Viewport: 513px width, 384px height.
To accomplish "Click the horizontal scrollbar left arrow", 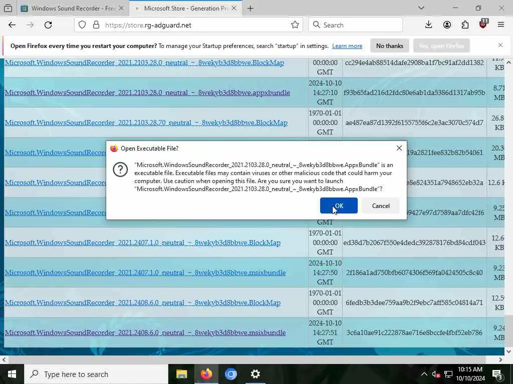I will click(x=4, y=360).
